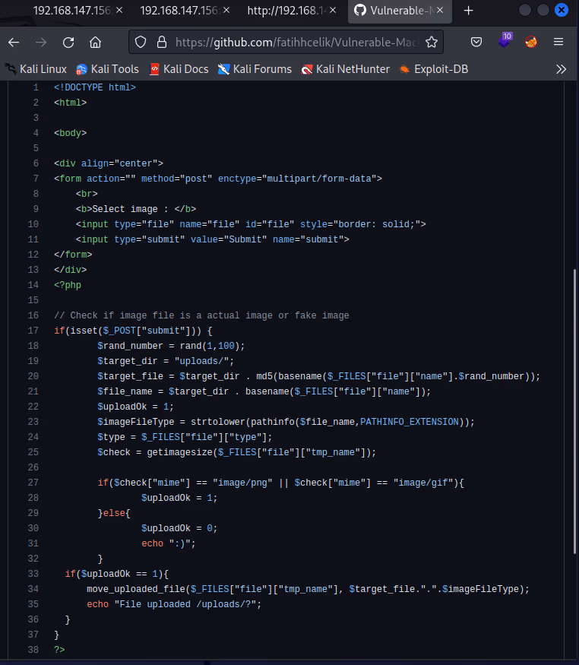Close the http://192.168.1 tab

(333, 10)
